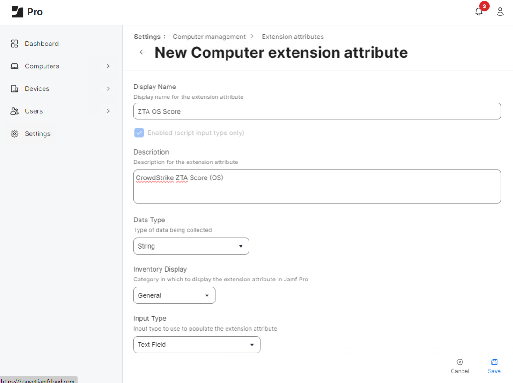Expand the Computers sidebar submenu chevron
513x383 pixels.
pyautogui.click(x=108, y=66)
